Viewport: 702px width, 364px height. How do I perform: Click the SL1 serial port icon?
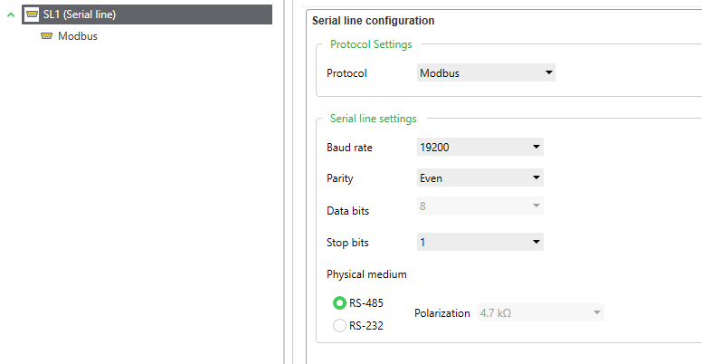click(32, 14)
